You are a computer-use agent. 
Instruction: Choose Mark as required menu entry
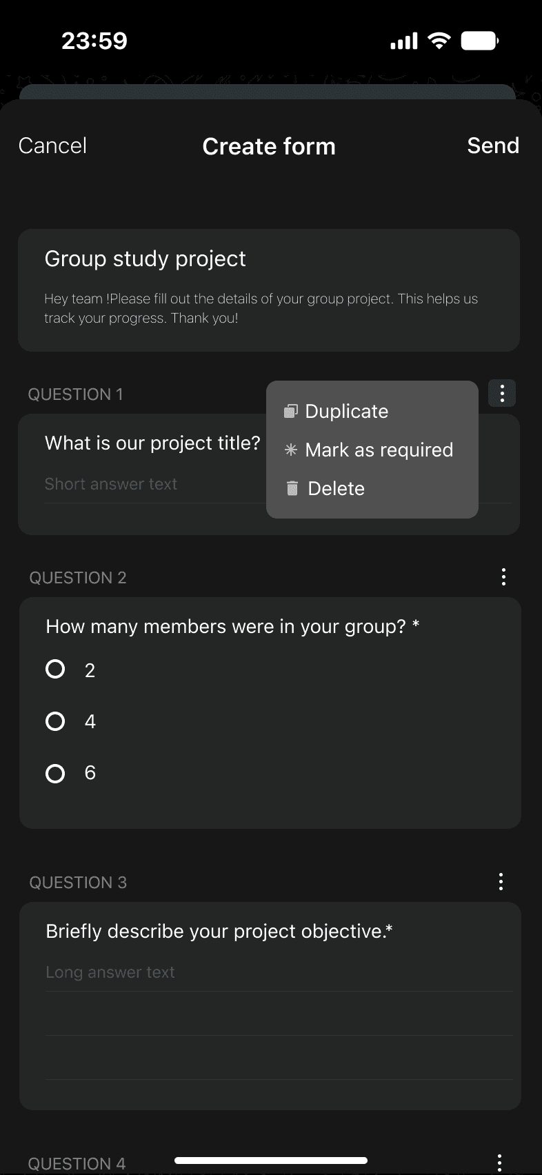(379, 450)
